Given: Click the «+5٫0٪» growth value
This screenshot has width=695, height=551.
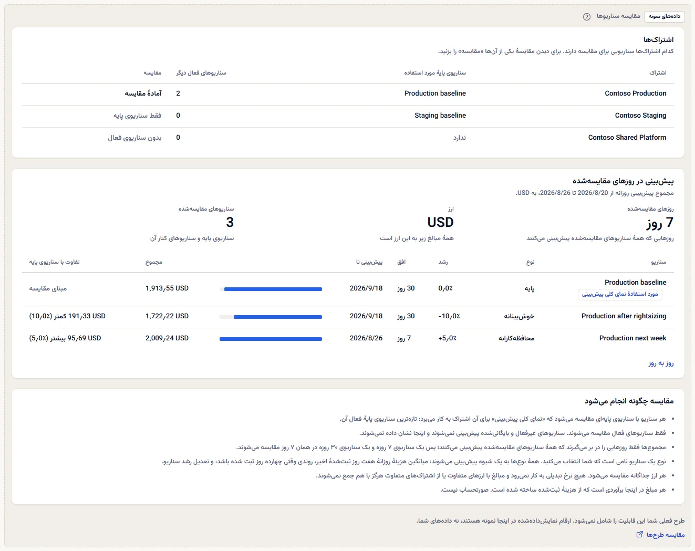Looking at the screenshot, I should coord(448,338).
